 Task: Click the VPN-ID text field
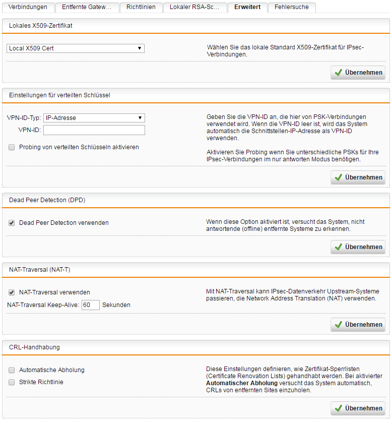(x=94, y=130)
